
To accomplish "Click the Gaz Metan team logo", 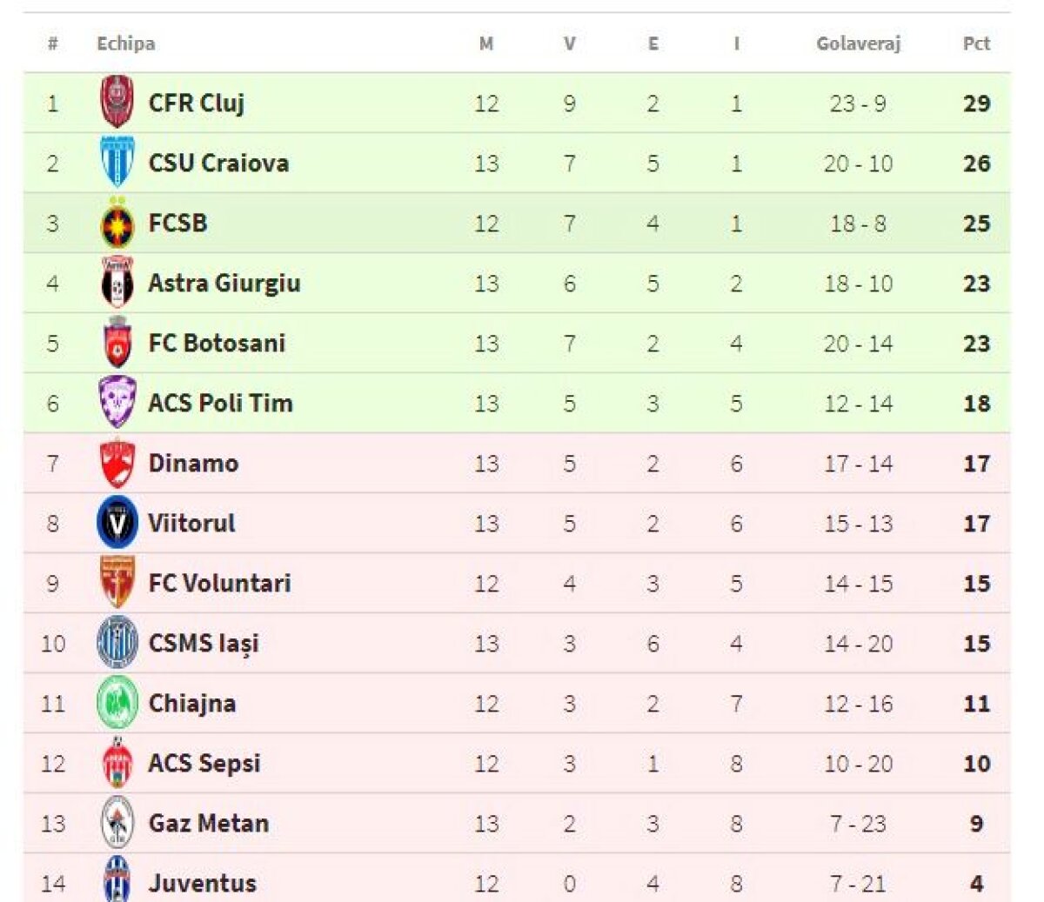I will (117, 823).
